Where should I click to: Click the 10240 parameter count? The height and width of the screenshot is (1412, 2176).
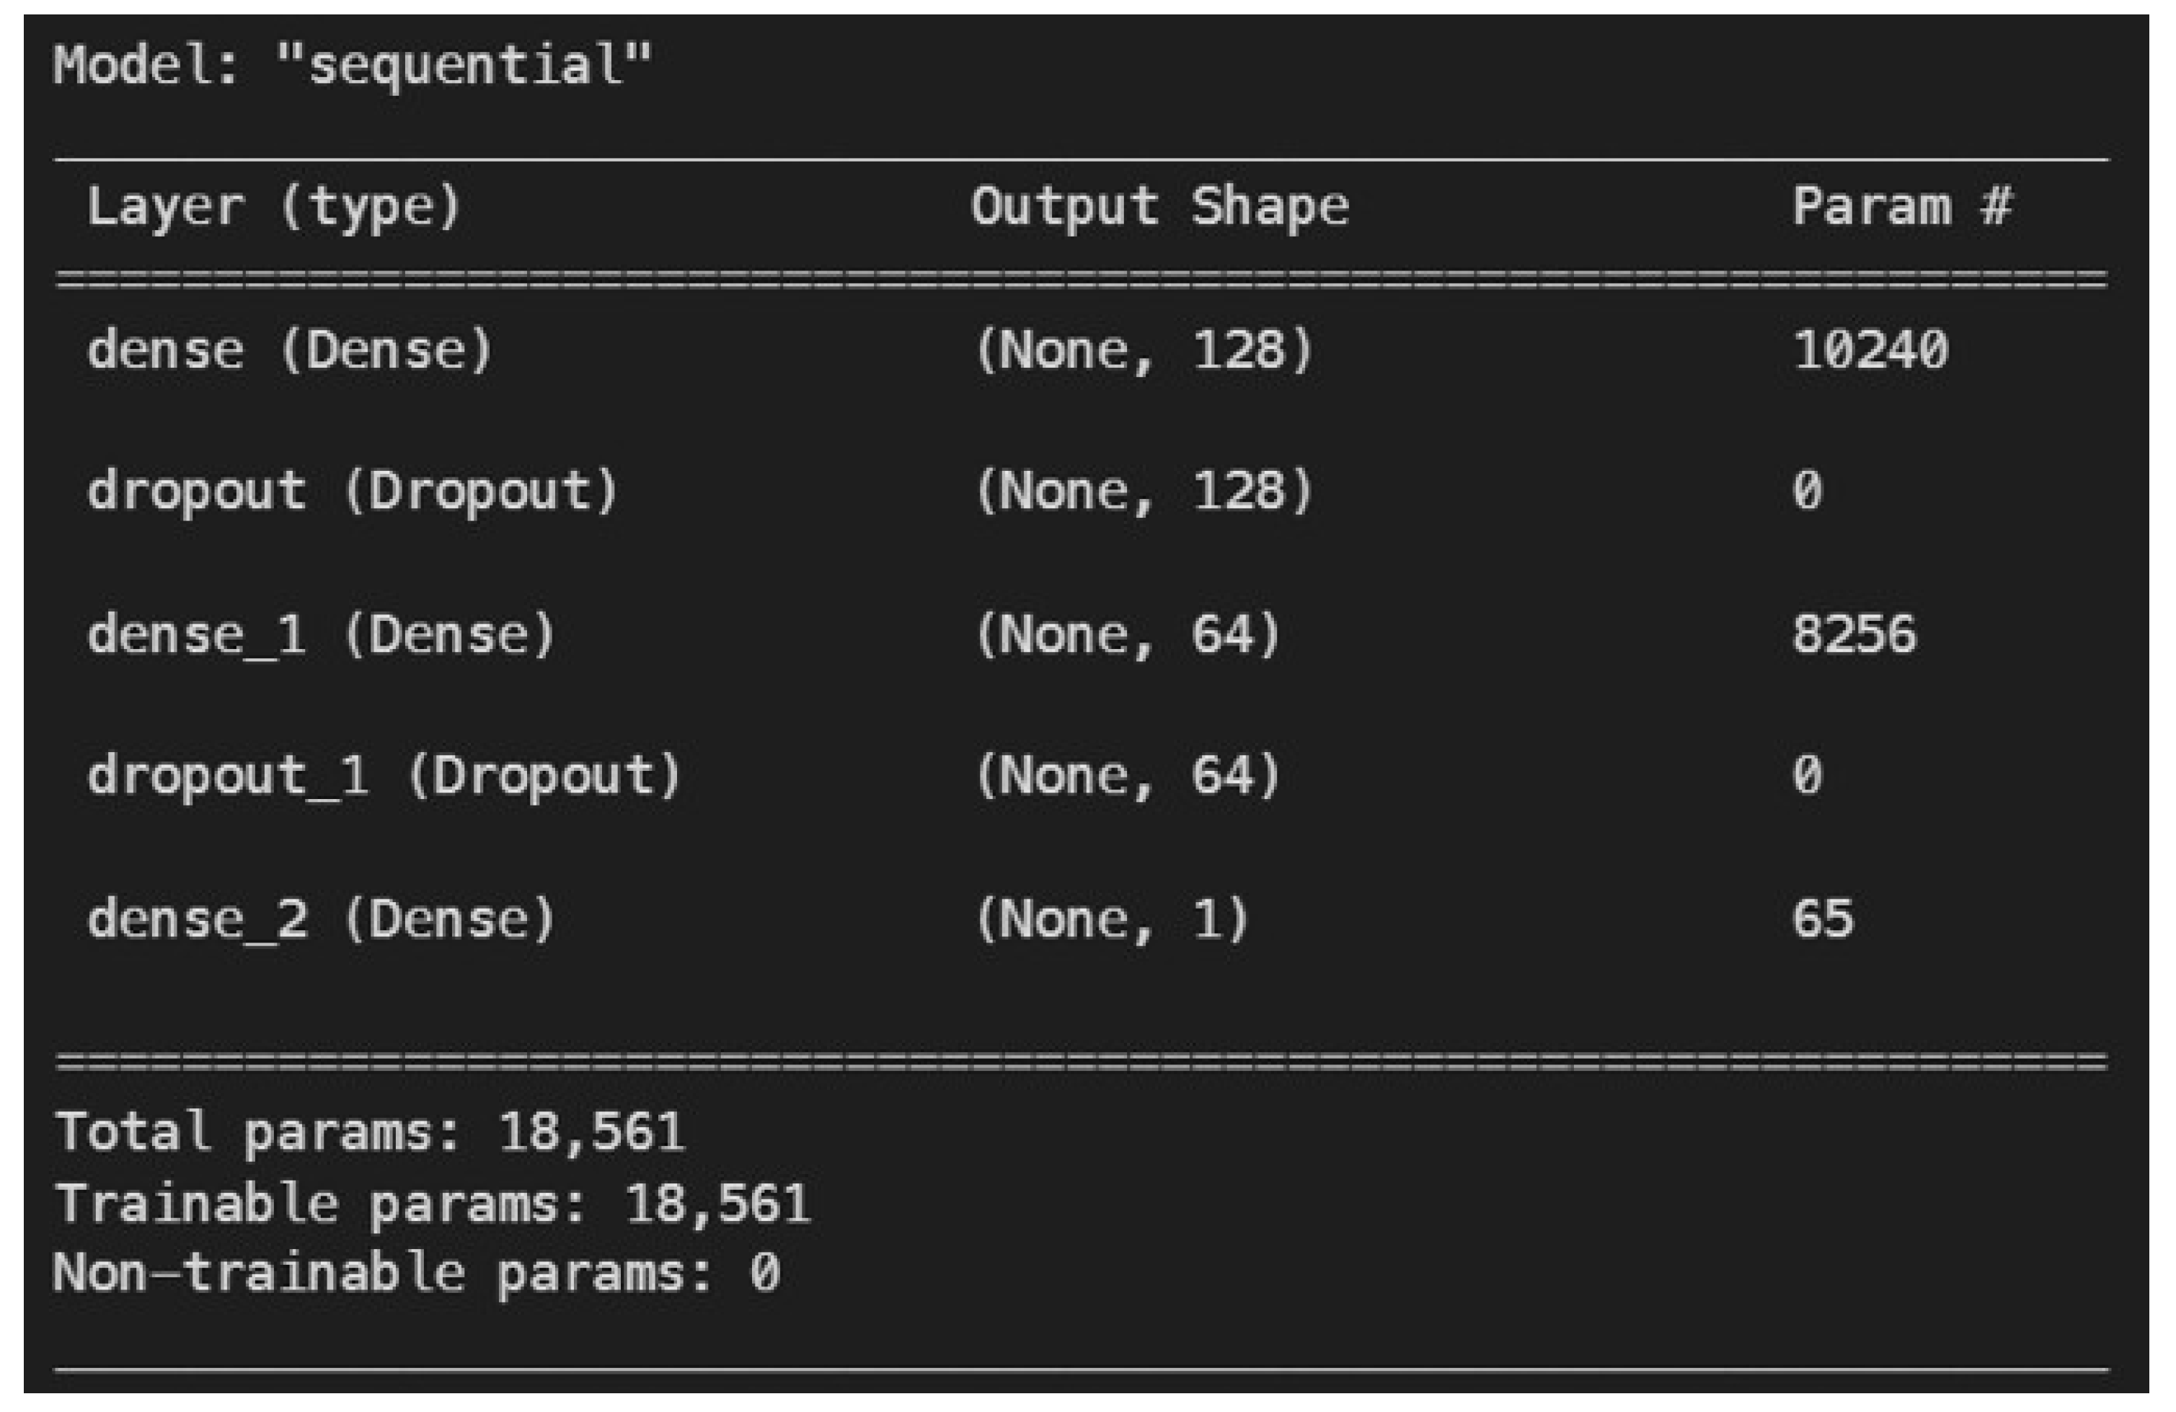[1870, 350]
